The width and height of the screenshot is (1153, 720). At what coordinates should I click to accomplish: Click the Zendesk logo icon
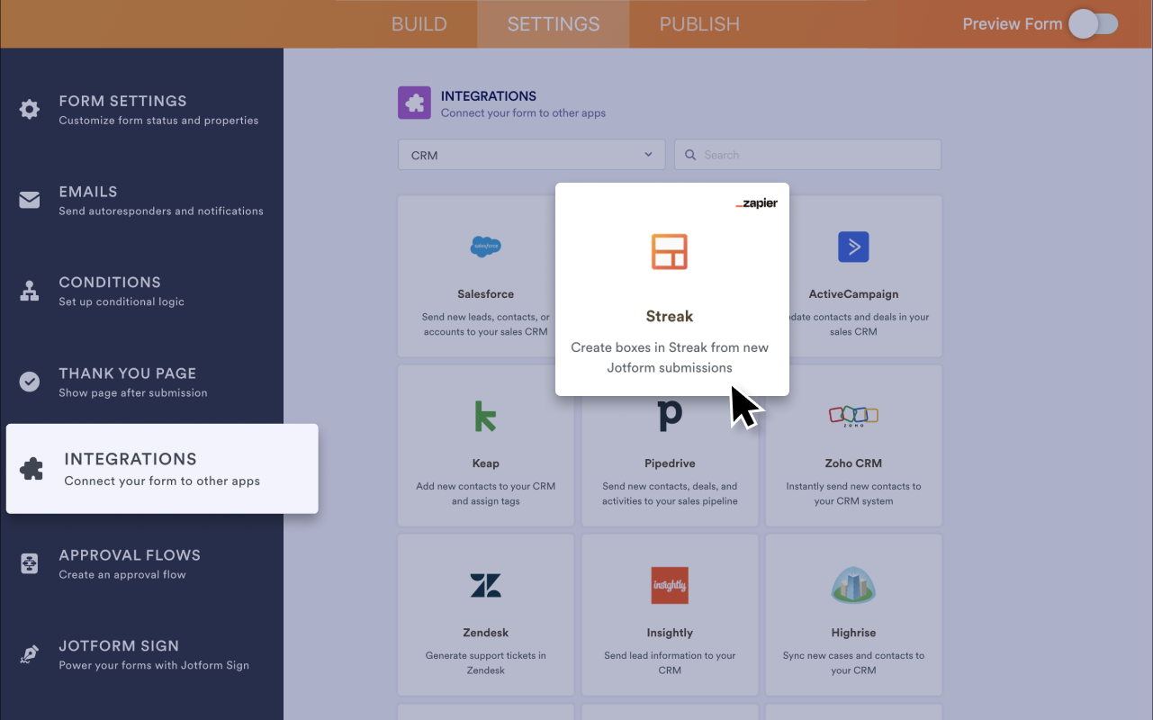click(485, 585)
